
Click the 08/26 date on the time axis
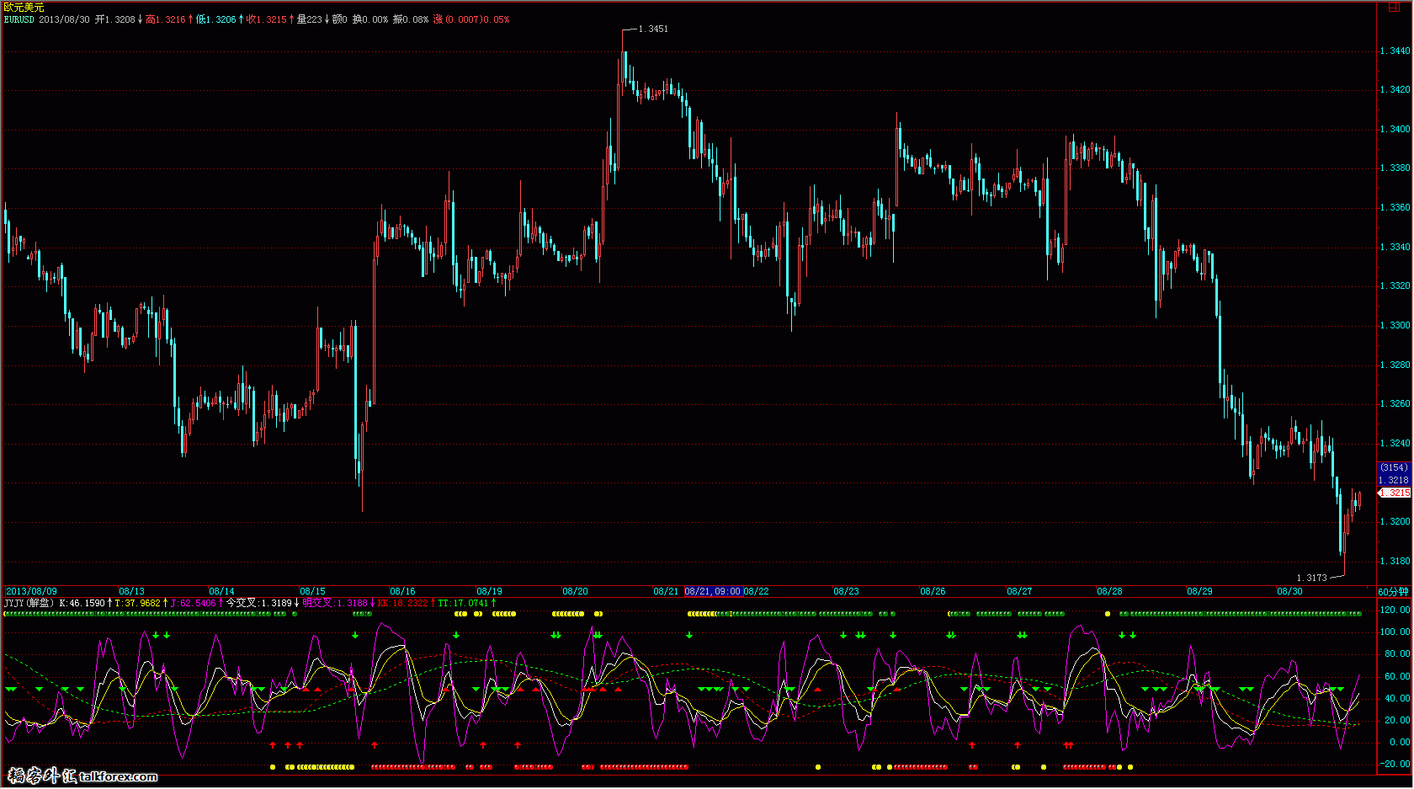coord(933,591)
